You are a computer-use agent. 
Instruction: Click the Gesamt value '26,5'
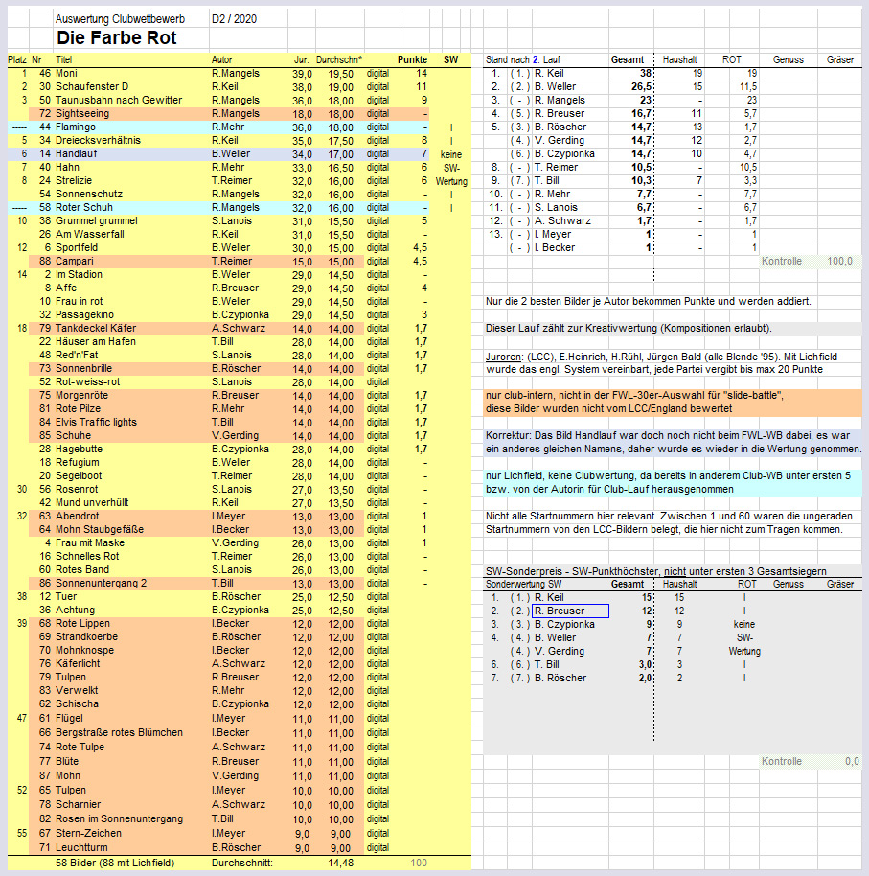pos(641,86)
